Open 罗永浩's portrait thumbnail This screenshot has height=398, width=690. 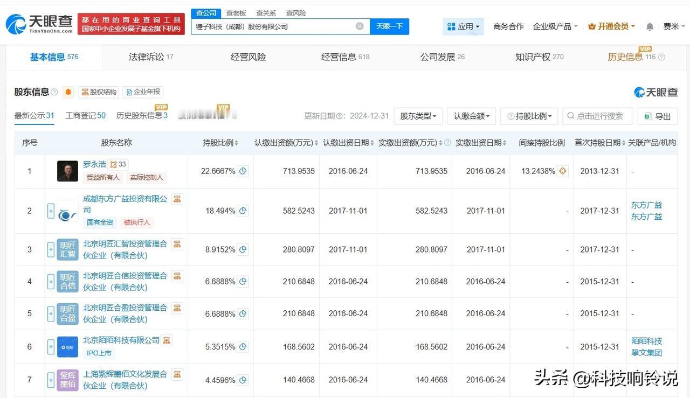tap(67, 171)
